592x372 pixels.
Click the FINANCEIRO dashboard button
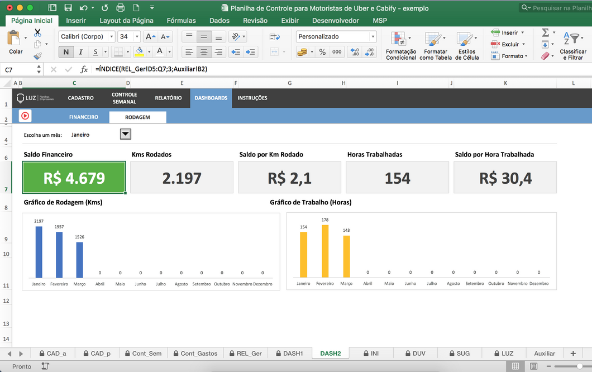(84, 117)
